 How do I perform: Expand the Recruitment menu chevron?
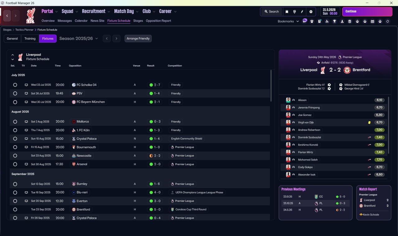109,12
